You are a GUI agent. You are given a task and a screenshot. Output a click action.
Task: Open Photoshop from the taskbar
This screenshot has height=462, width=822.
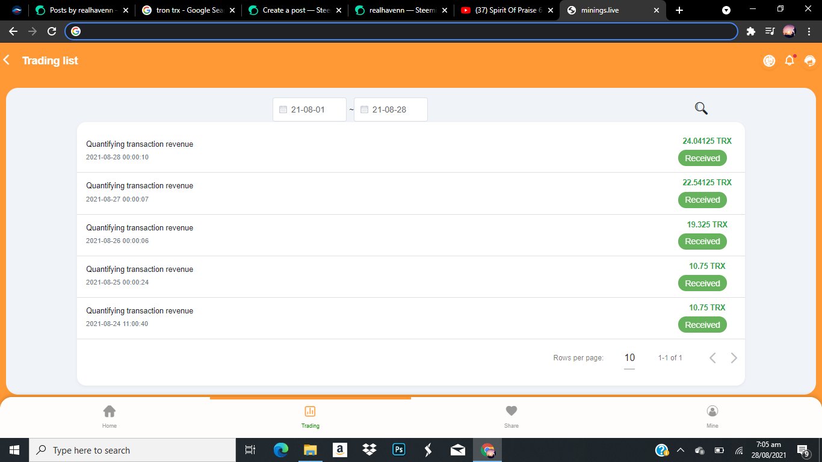pyautogui.click(x=398, y=449)
